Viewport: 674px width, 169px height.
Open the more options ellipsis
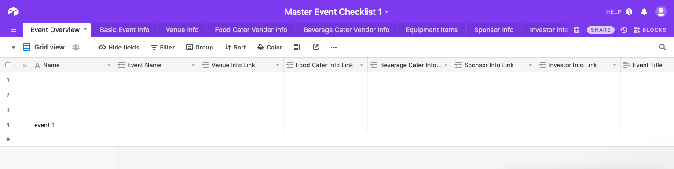[x=333, y=47]
